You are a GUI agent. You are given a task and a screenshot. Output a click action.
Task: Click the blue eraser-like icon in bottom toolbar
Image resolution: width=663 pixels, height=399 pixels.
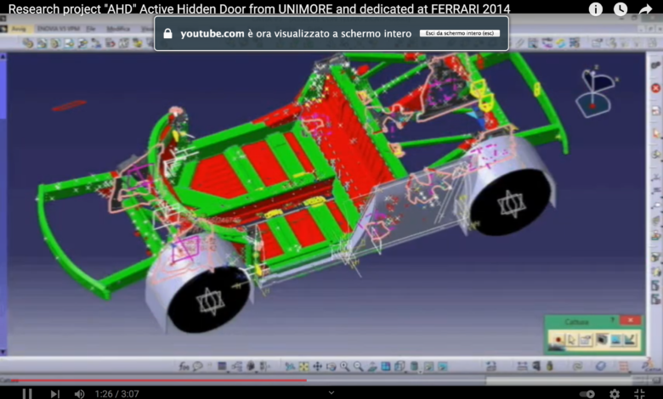point(600,366)
